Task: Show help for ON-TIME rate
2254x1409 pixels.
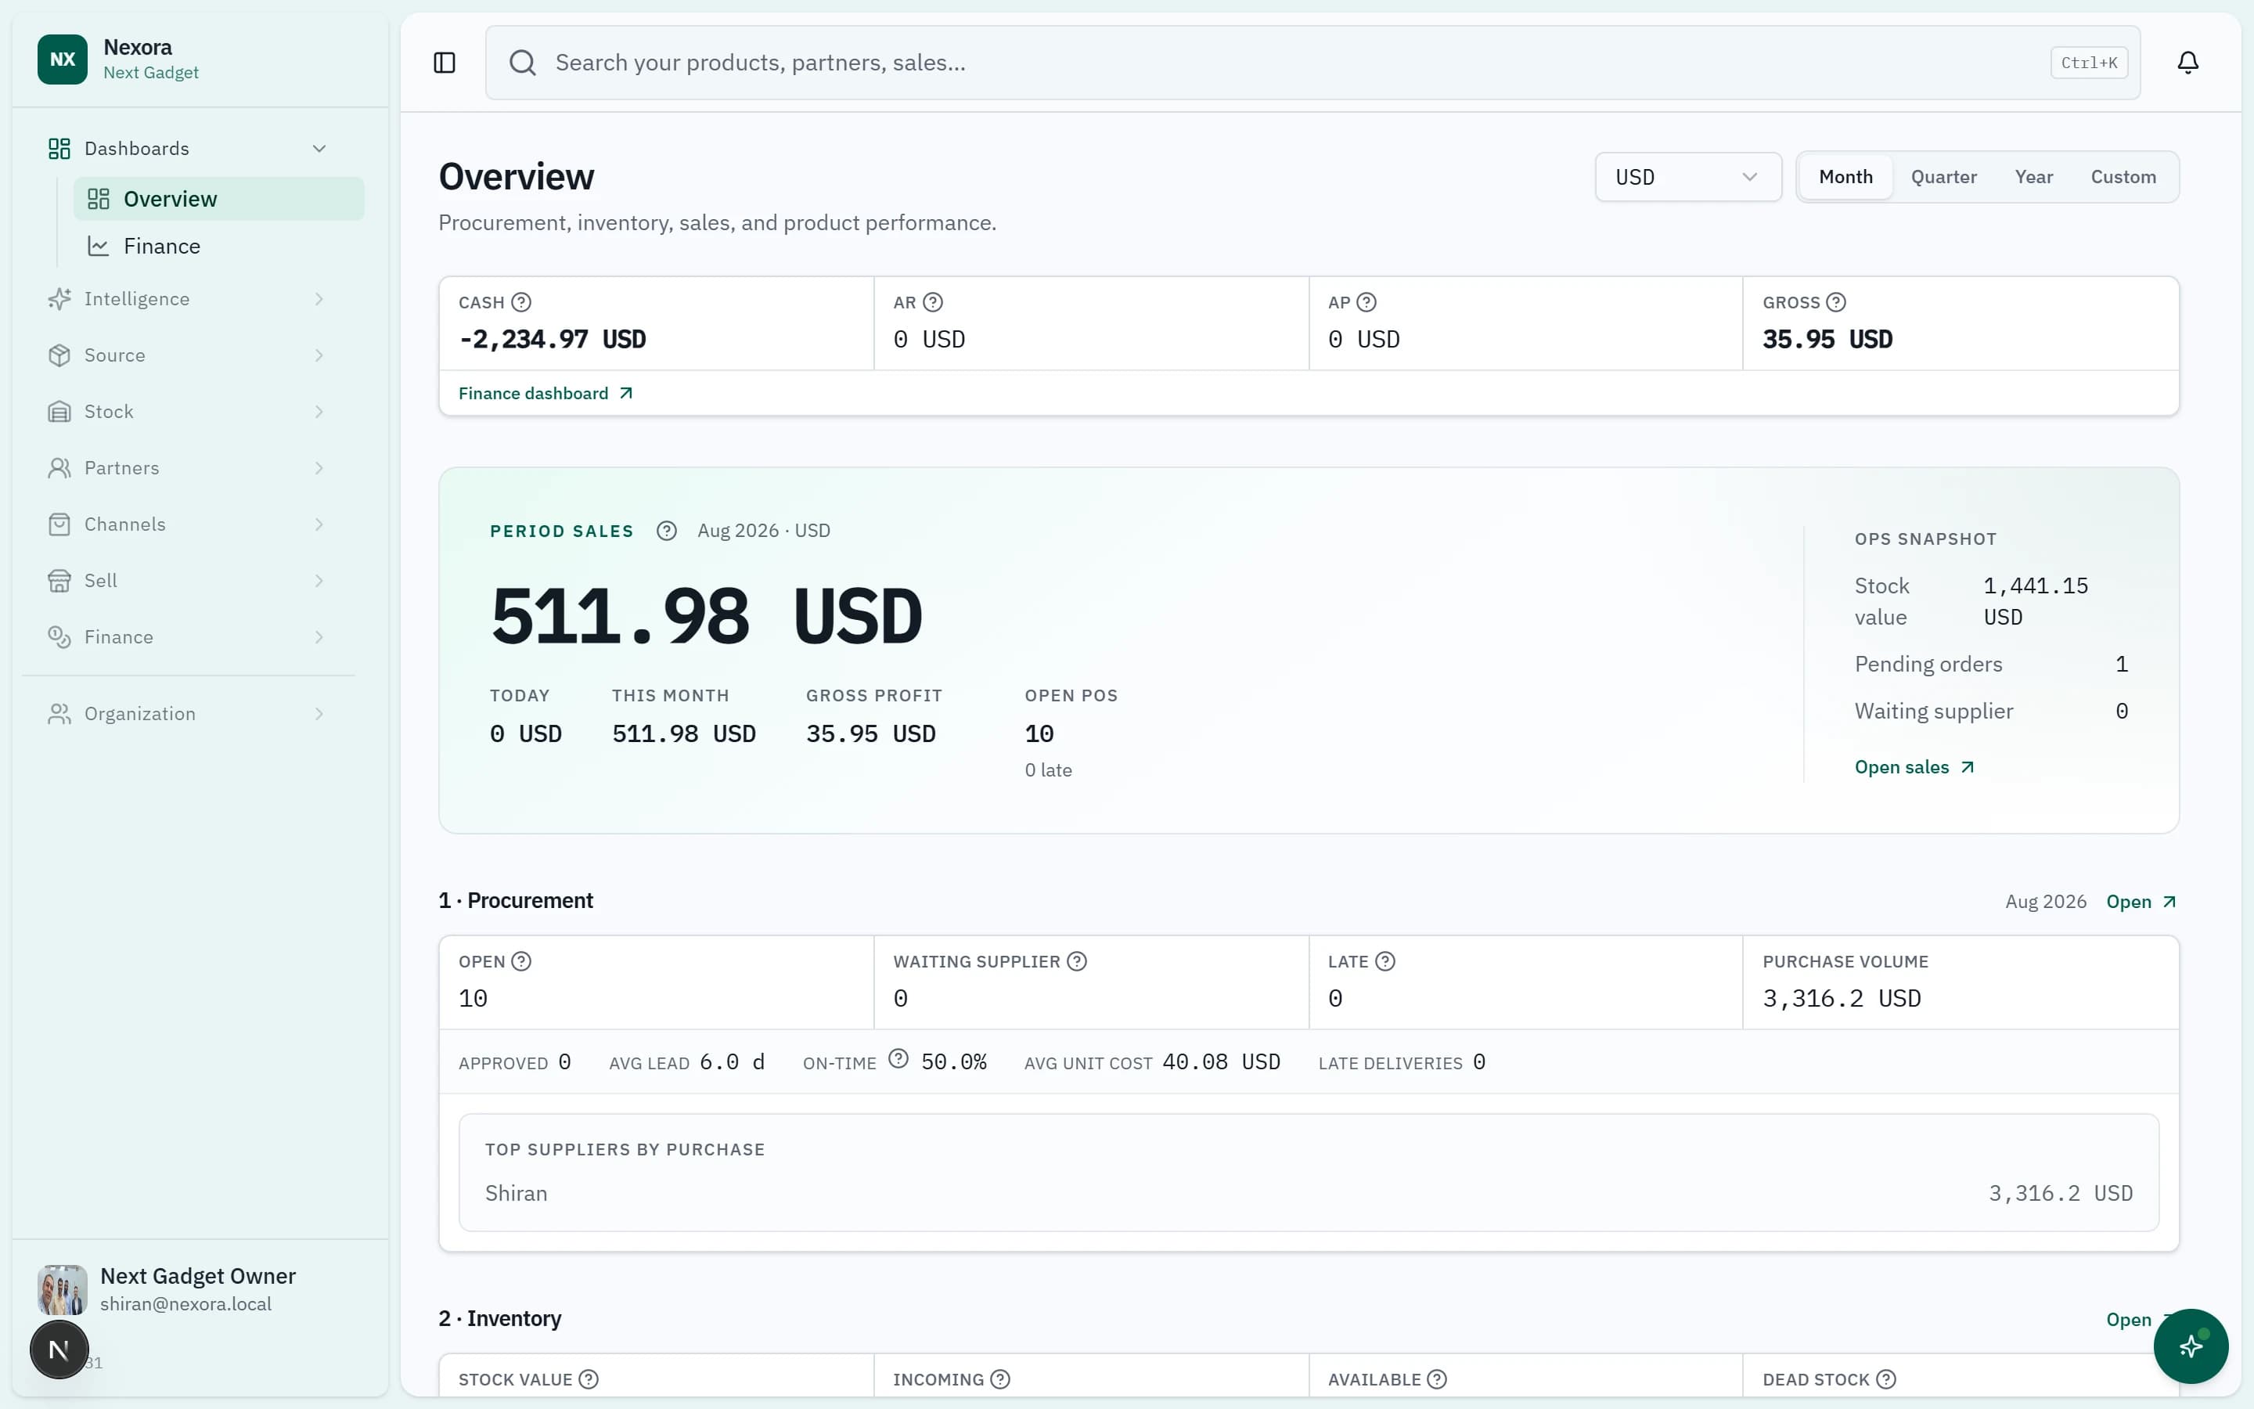Action: click(x=898, y=1058)
